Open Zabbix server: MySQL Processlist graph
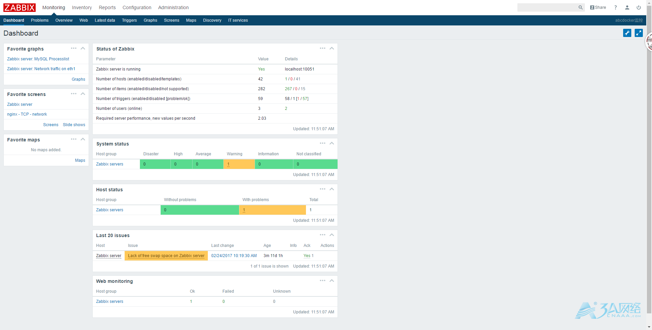 38,59
